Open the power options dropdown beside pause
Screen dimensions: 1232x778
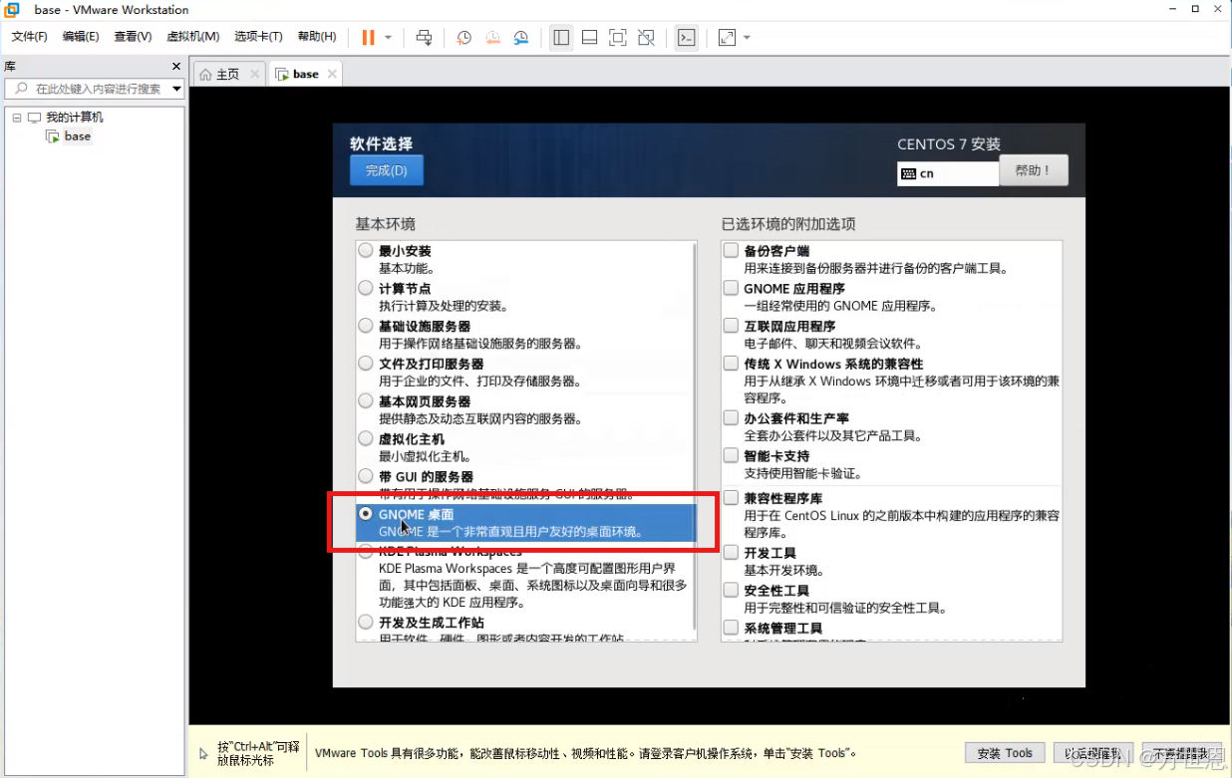388,38
